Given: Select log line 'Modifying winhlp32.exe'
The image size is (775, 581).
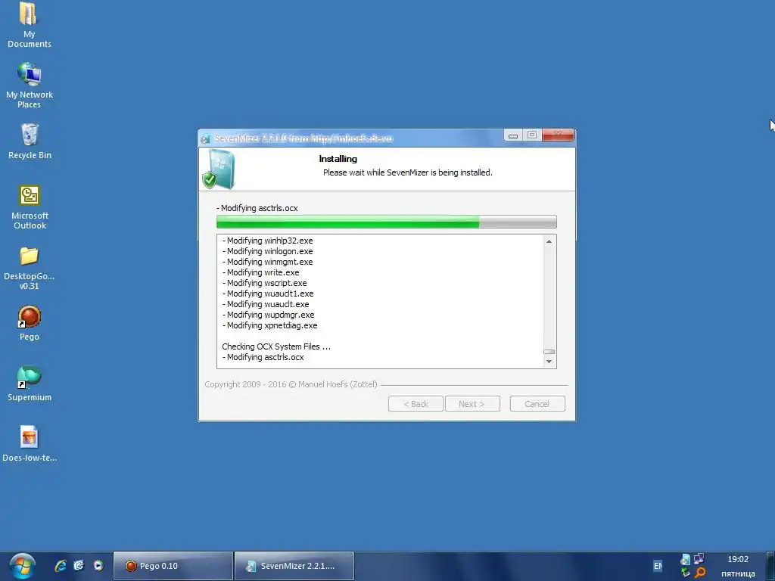Looking at the screenshot, I should (267, 241).
